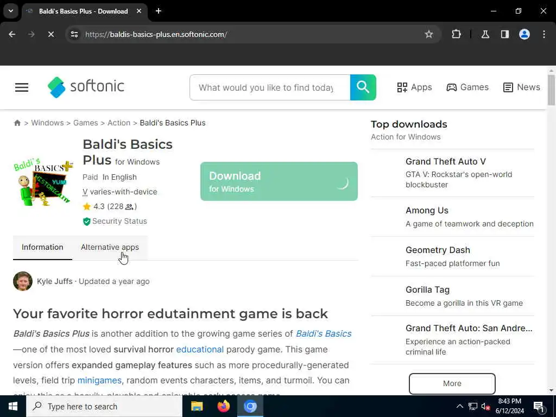Viewport: 556px width, 417px height.
Task: Click Kyle Juffs author avatar
Action: (23, 281)
